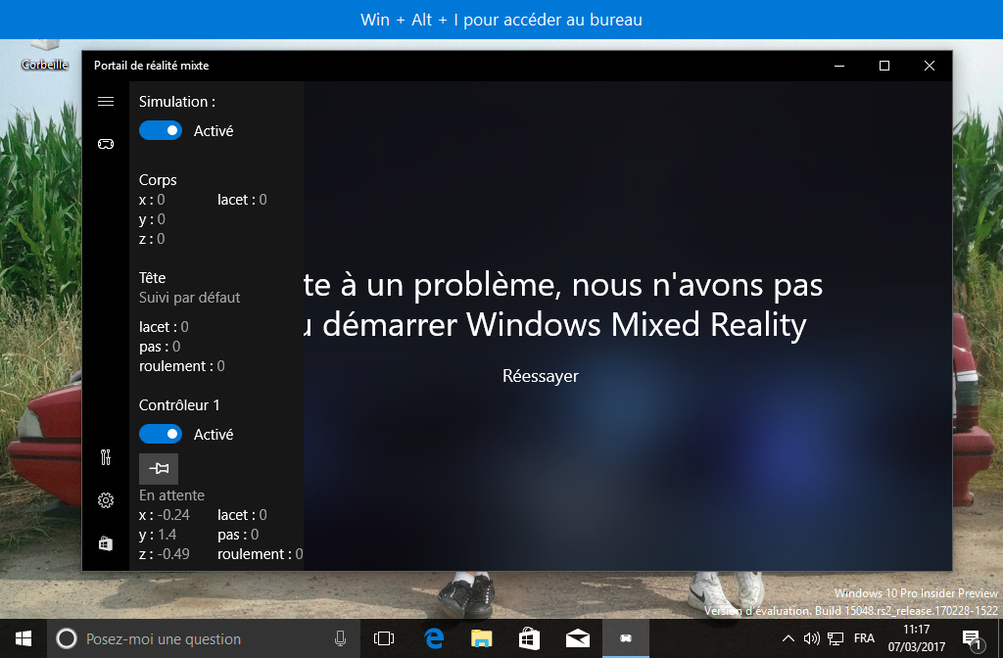The height and width of the screenshot is (658, 1003).
Task: Click the Corps x value
Action: [162, 200]
